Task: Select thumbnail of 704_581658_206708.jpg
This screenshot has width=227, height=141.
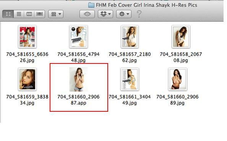Action: [181, 36]
